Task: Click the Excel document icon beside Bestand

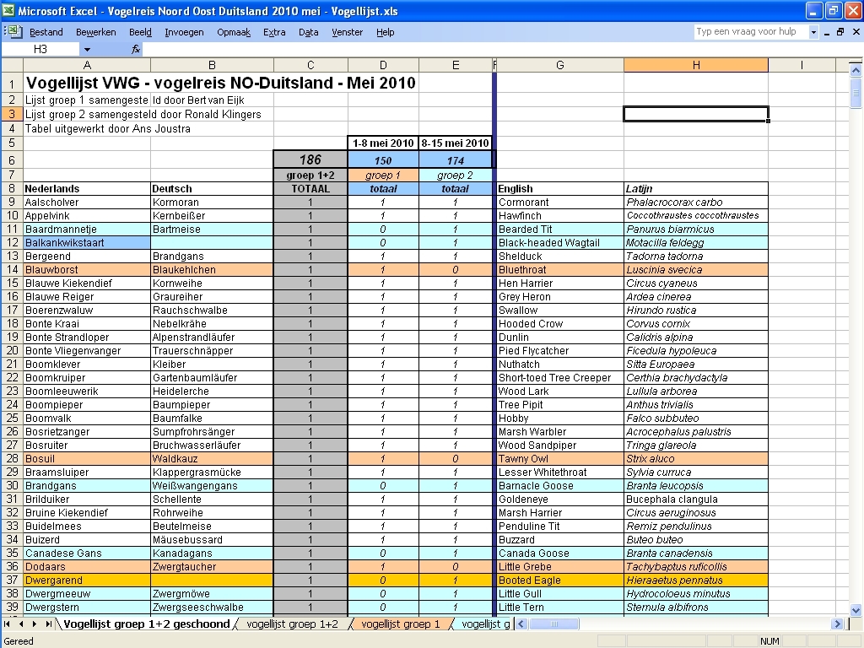Action: (13, 32)
